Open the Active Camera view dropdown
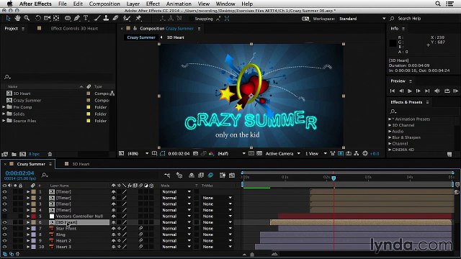Image resolution: width=461 pixels, height=259 pixels. (282, 153)
